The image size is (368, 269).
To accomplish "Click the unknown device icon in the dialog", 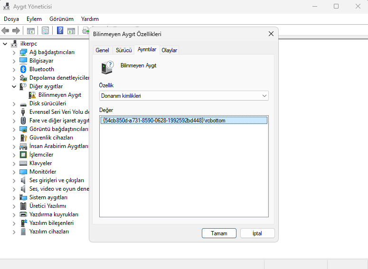I will [x=107, y=67].
